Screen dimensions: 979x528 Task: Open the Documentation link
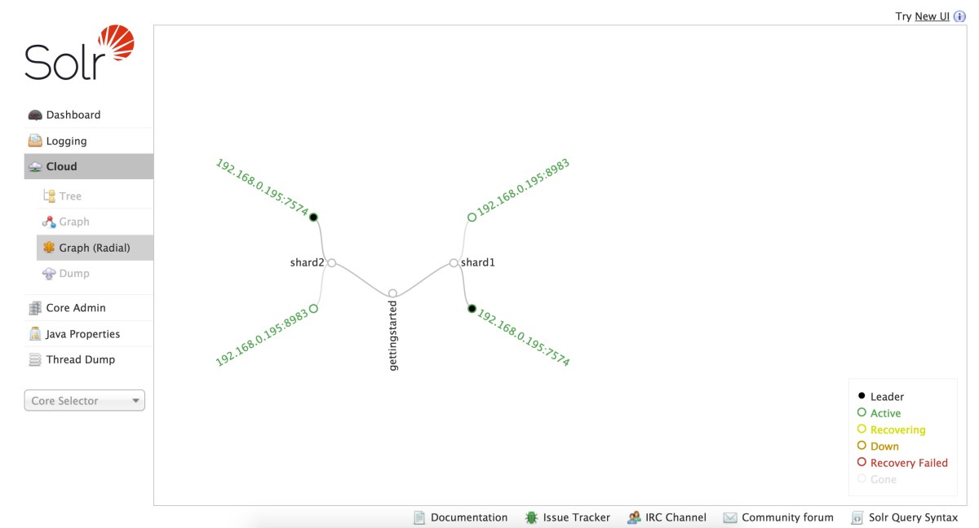click(x=468, y=517)
